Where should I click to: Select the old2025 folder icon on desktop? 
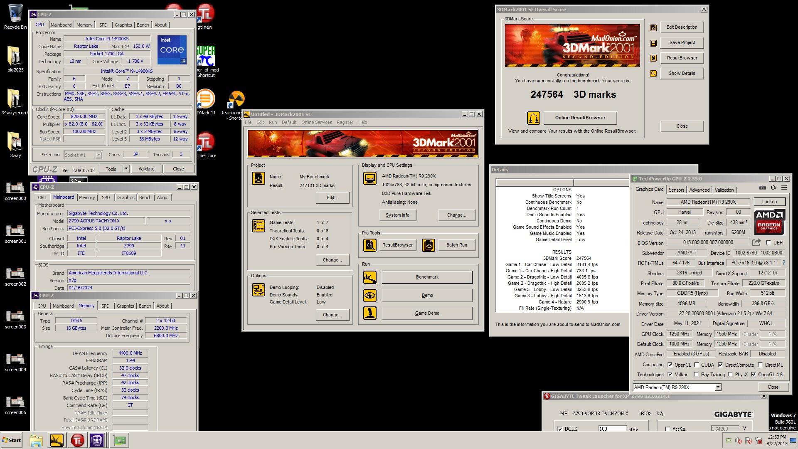click(15, 59)
